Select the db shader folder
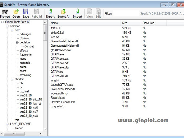 pyautogui.click(x=21, y=83)
